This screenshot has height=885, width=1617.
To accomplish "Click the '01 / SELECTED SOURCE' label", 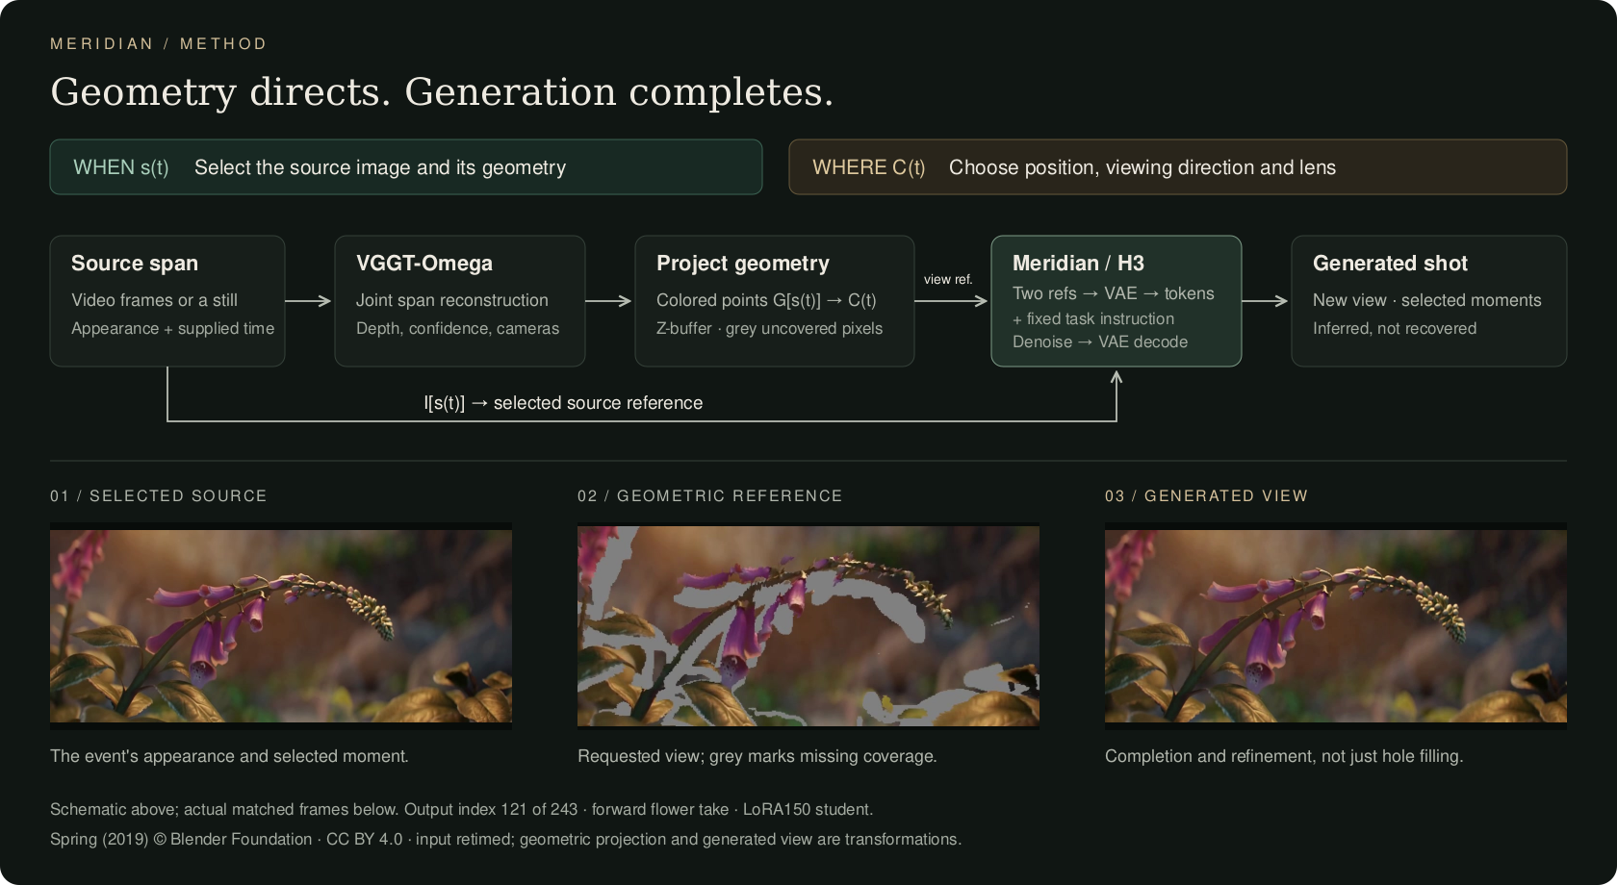I will coord(159,495).
